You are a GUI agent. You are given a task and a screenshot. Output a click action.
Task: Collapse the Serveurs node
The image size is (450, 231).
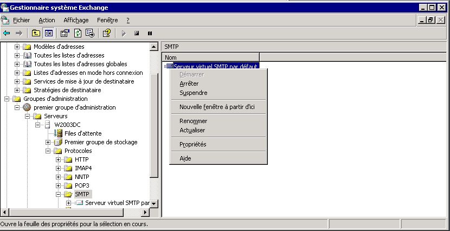click(x=27, y=116)
